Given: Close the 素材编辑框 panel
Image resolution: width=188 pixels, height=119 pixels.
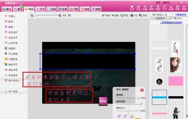Looking at the screenshot, I should (142, 90).
